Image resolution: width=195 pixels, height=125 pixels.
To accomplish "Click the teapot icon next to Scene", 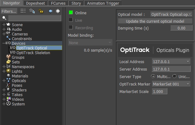I will pyautogui.click(x=8, y=25).
